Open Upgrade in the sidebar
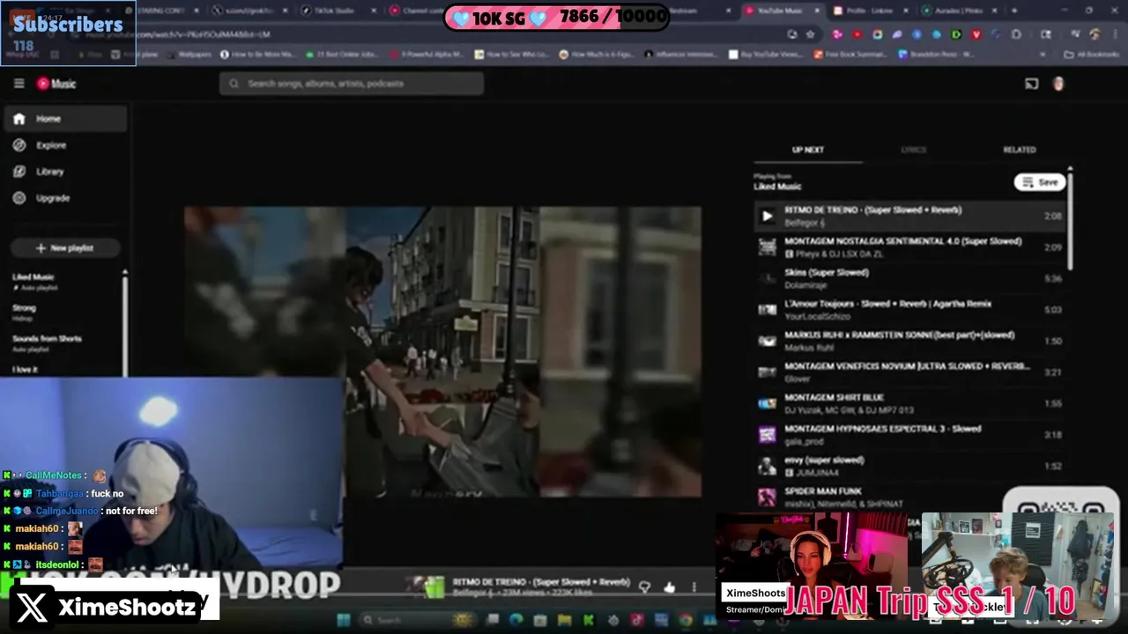The image size is (1128, 634). click(x=65, y=198)
